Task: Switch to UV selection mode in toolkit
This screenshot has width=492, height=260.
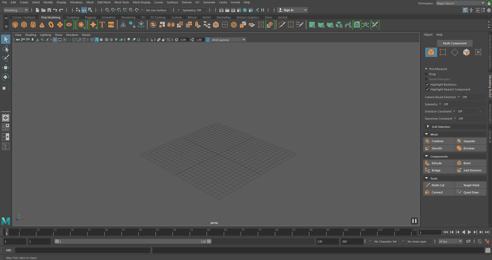Action: click(x=478, y=52)
